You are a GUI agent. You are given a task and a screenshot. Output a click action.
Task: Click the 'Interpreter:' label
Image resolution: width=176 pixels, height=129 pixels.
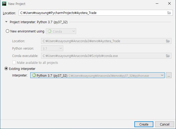(x=20, y=75)
